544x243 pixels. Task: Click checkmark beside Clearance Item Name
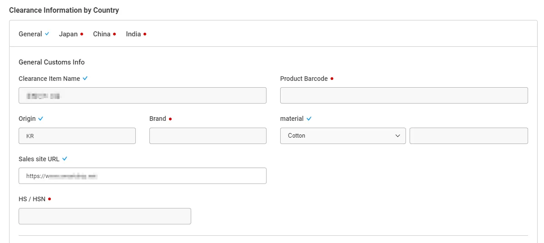[85, 79]
